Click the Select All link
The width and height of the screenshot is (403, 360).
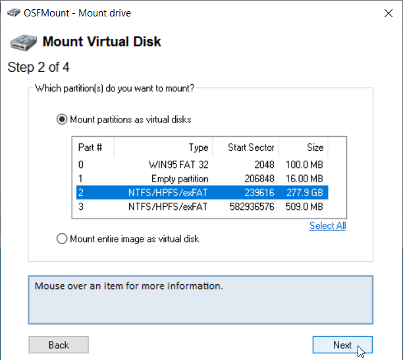327,226
